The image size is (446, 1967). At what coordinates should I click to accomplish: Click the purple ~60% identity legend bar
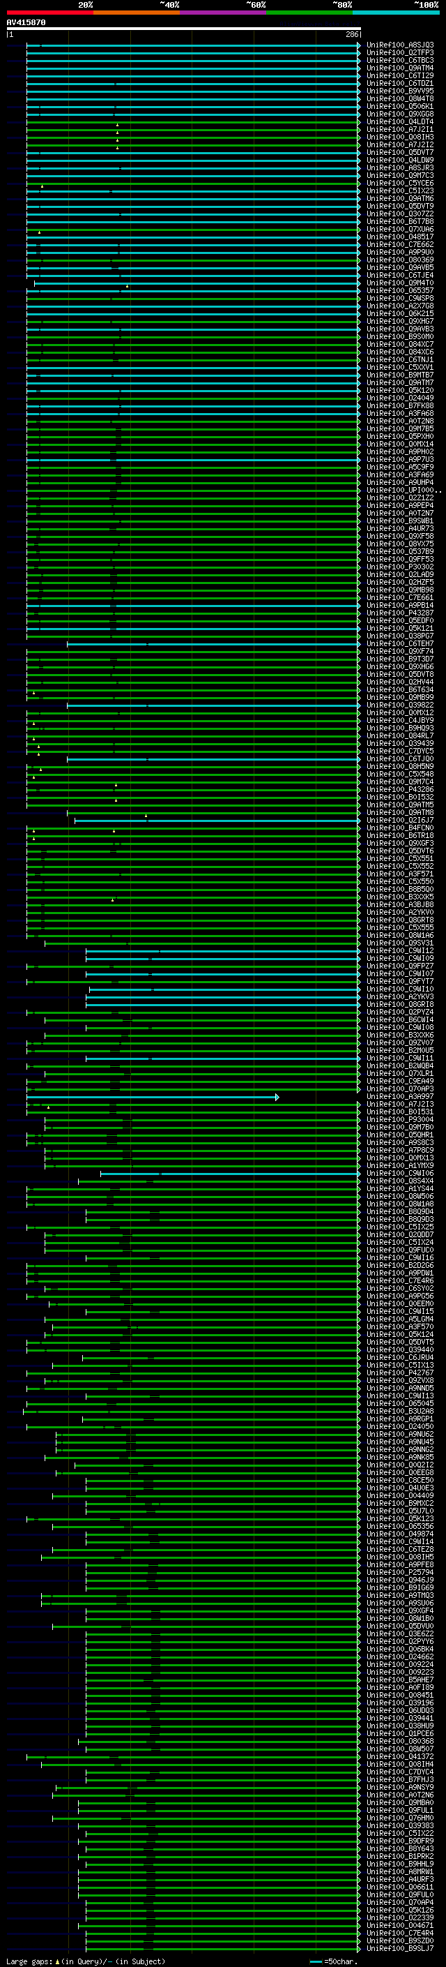224,13
